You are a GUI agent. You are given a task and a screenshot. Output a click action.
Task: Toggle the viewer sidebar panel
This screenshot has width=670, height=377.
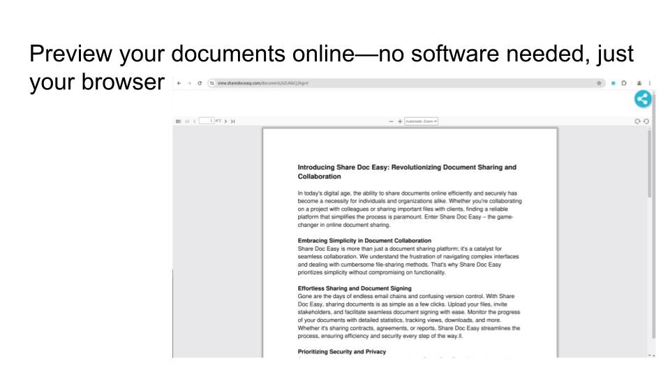[178, 121]
